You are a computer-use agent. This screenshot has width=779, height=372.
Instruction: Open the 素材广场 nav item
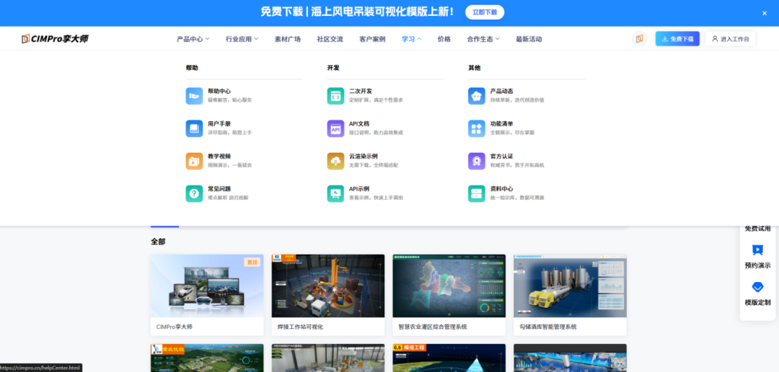288,39
